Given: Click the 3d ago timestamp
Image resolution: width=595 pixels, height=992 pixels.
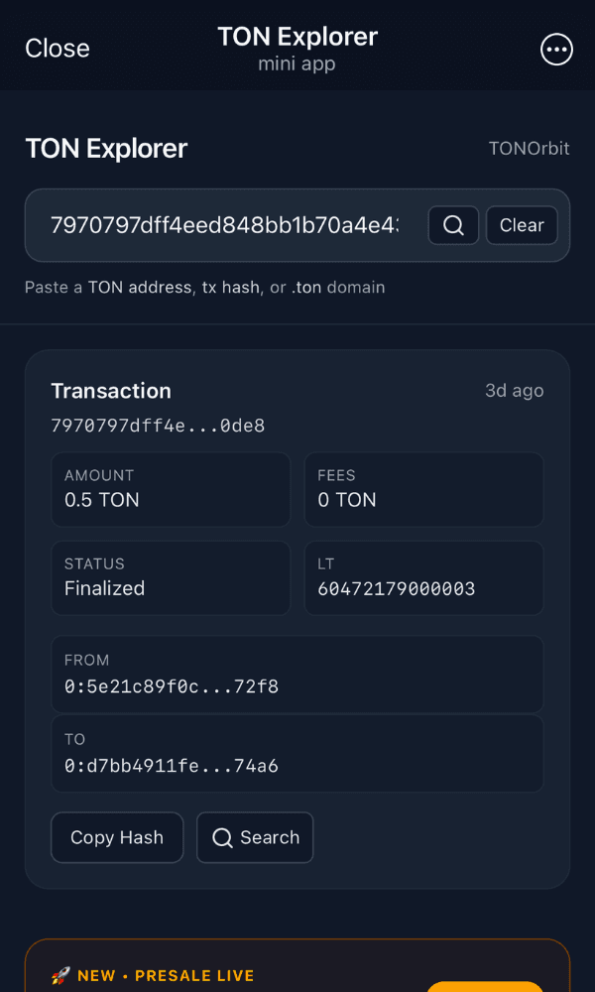Looking at the screenshot, I should pyautogui.click(x=514, y=390).
